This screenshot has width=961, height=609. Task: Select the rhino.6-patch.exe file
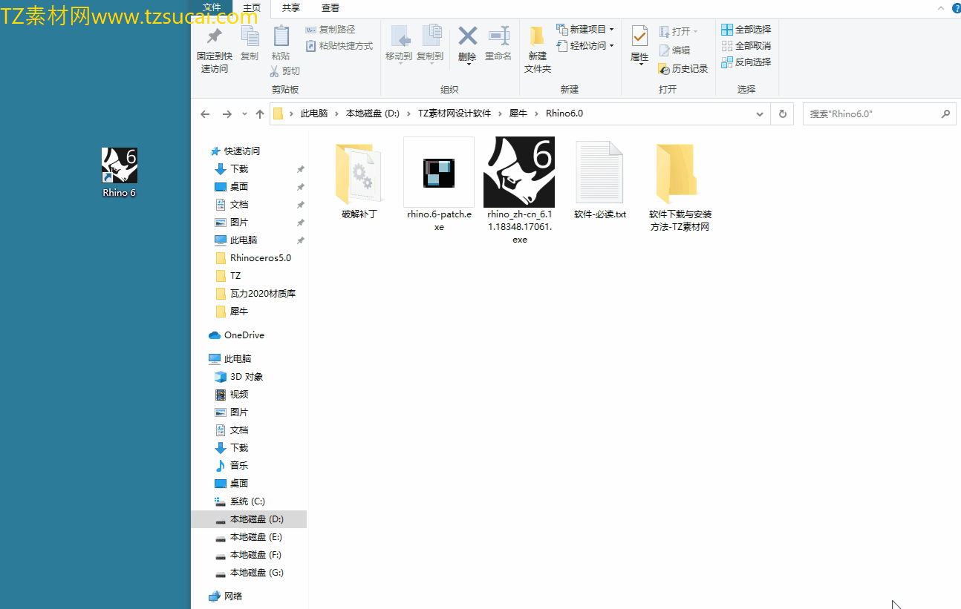(x=439, y=185)
